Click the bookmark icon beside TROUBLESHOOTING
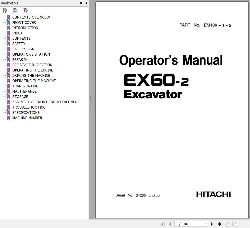The image size is (250, 228). click(8, 107)
